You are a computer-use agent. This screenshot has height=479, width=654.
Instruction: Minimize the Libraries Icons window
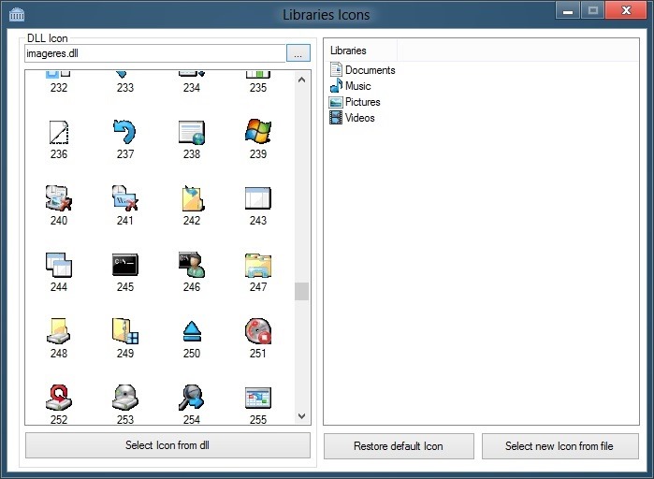click(568, 11)
